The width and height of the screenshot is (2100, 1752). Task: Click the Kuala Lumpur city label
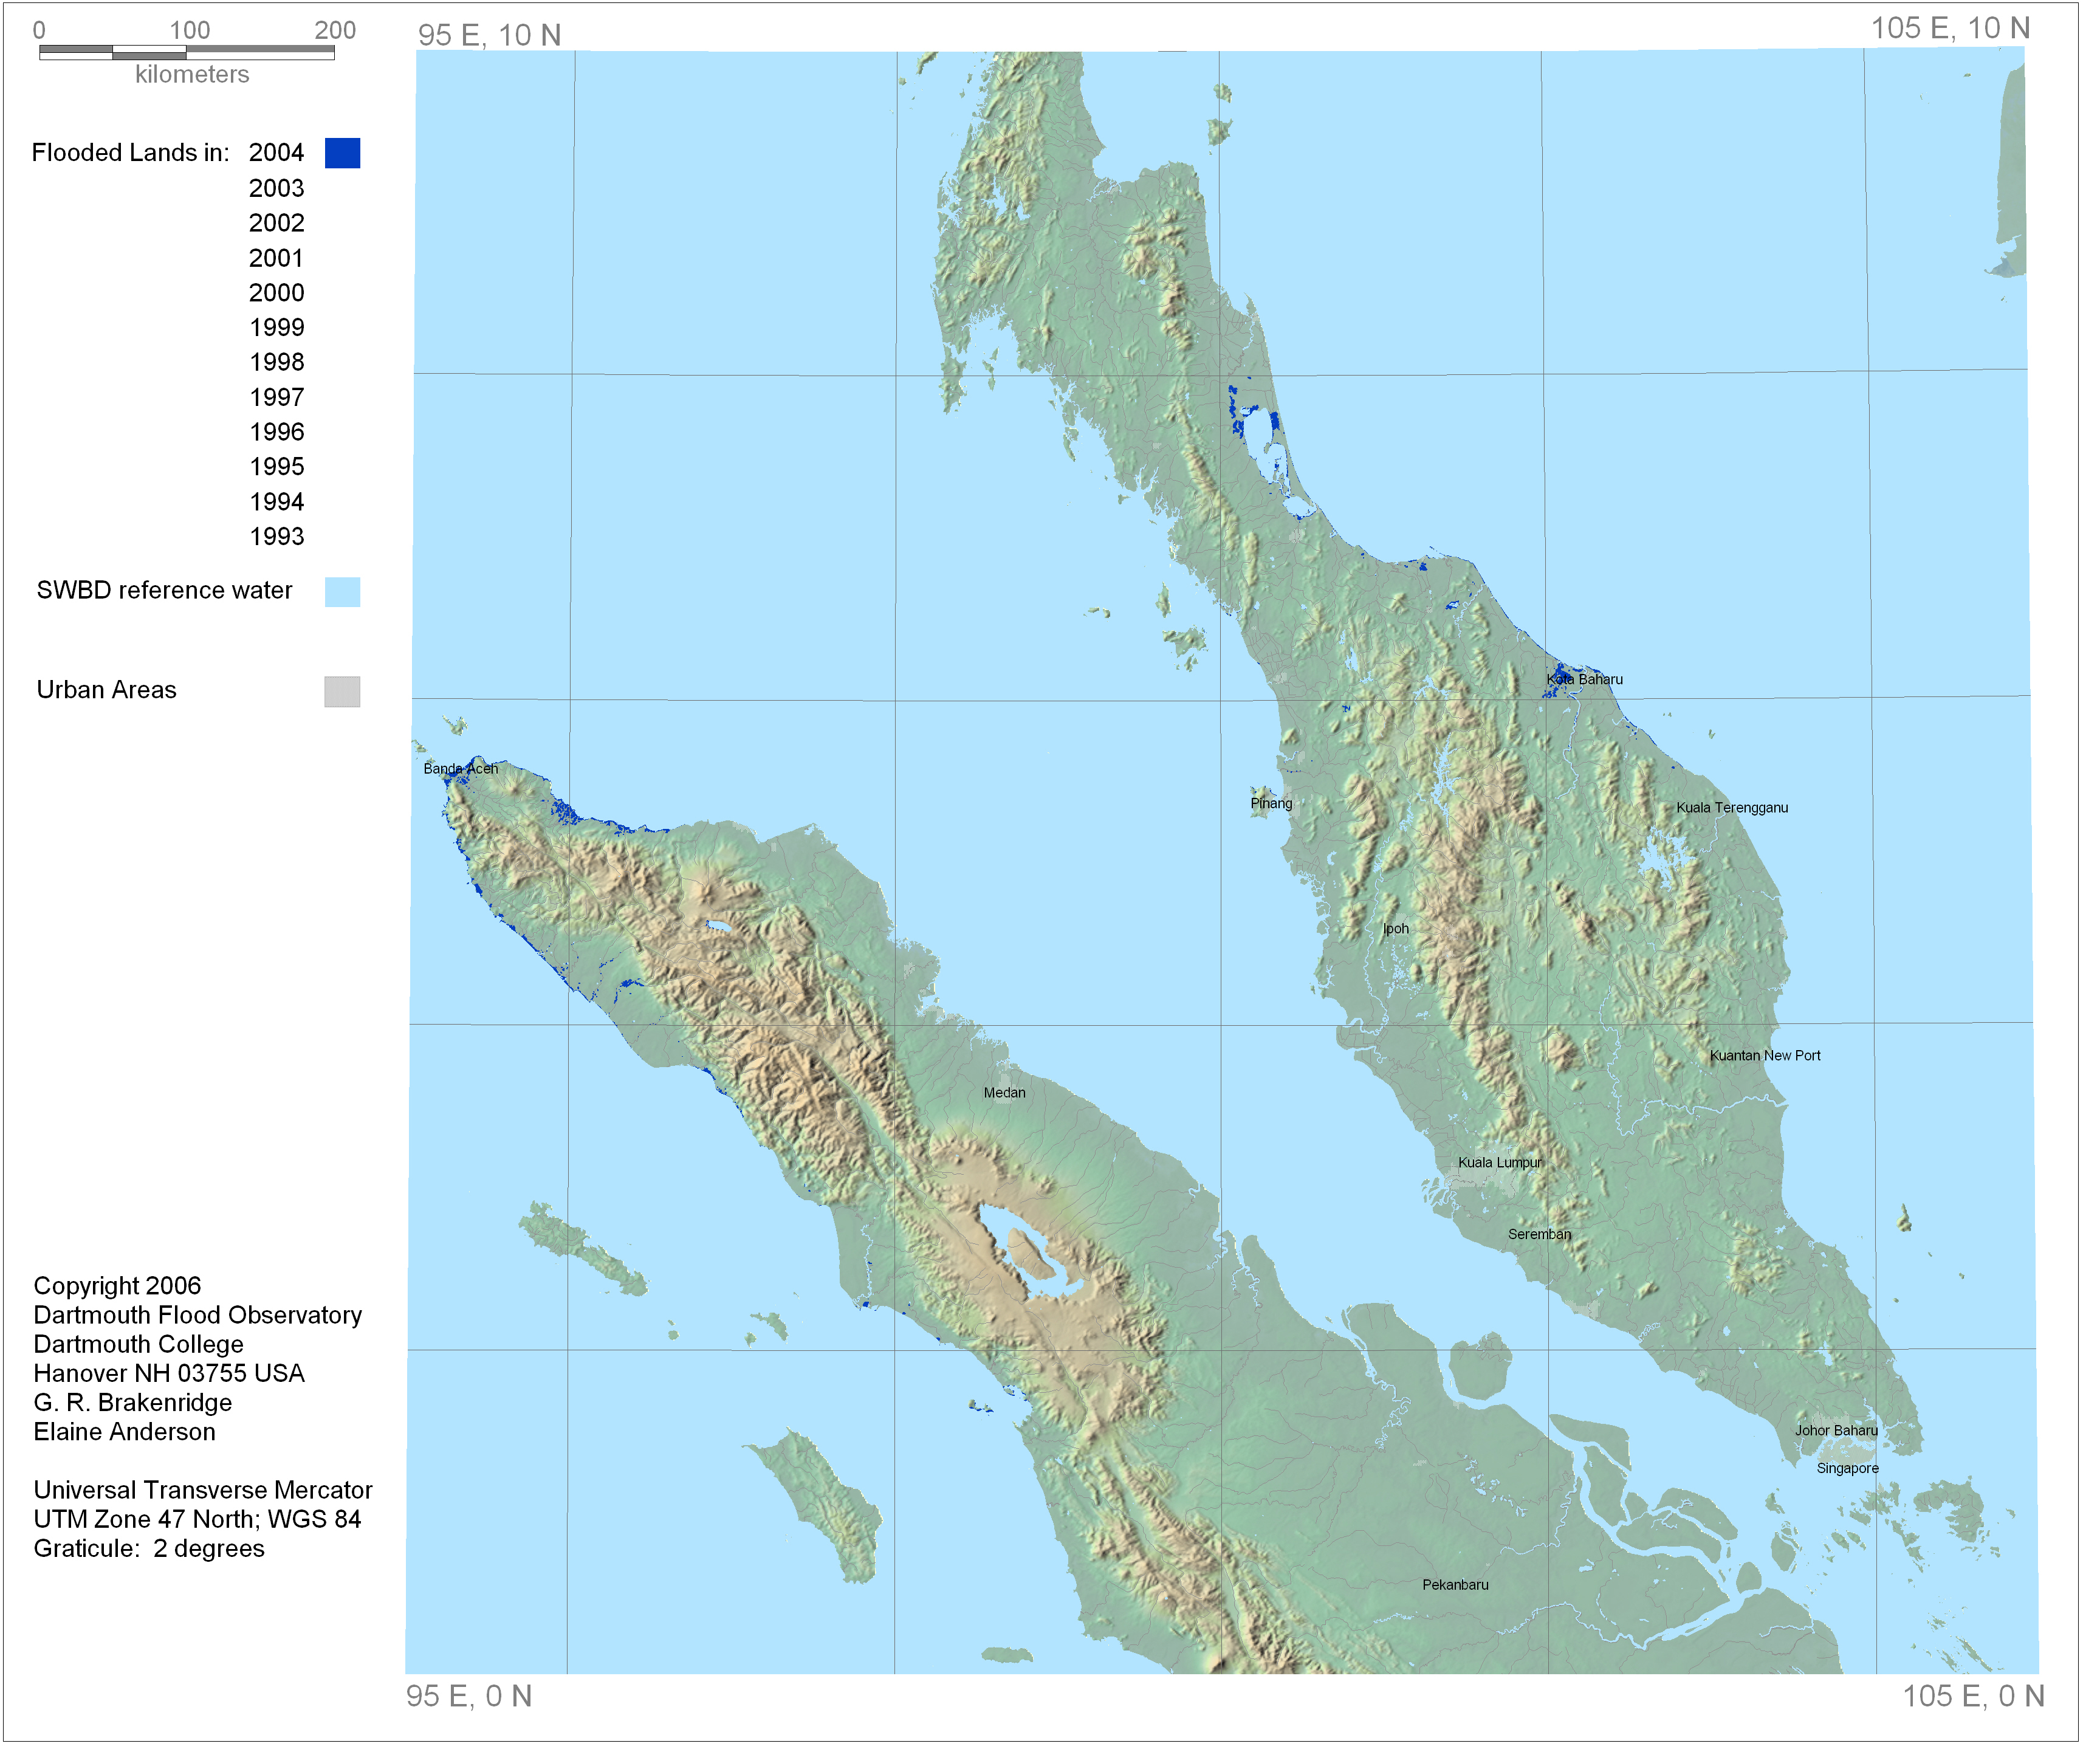[1500, 1163]
